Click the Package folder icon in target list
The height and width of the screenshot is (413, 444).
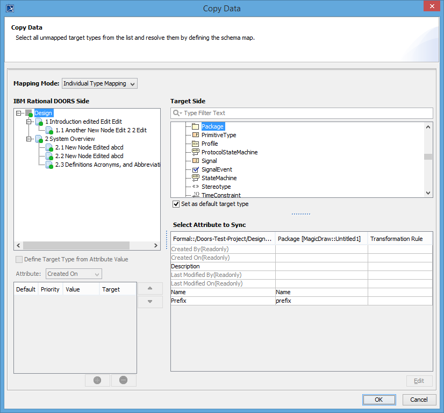[x=196, y=127]
